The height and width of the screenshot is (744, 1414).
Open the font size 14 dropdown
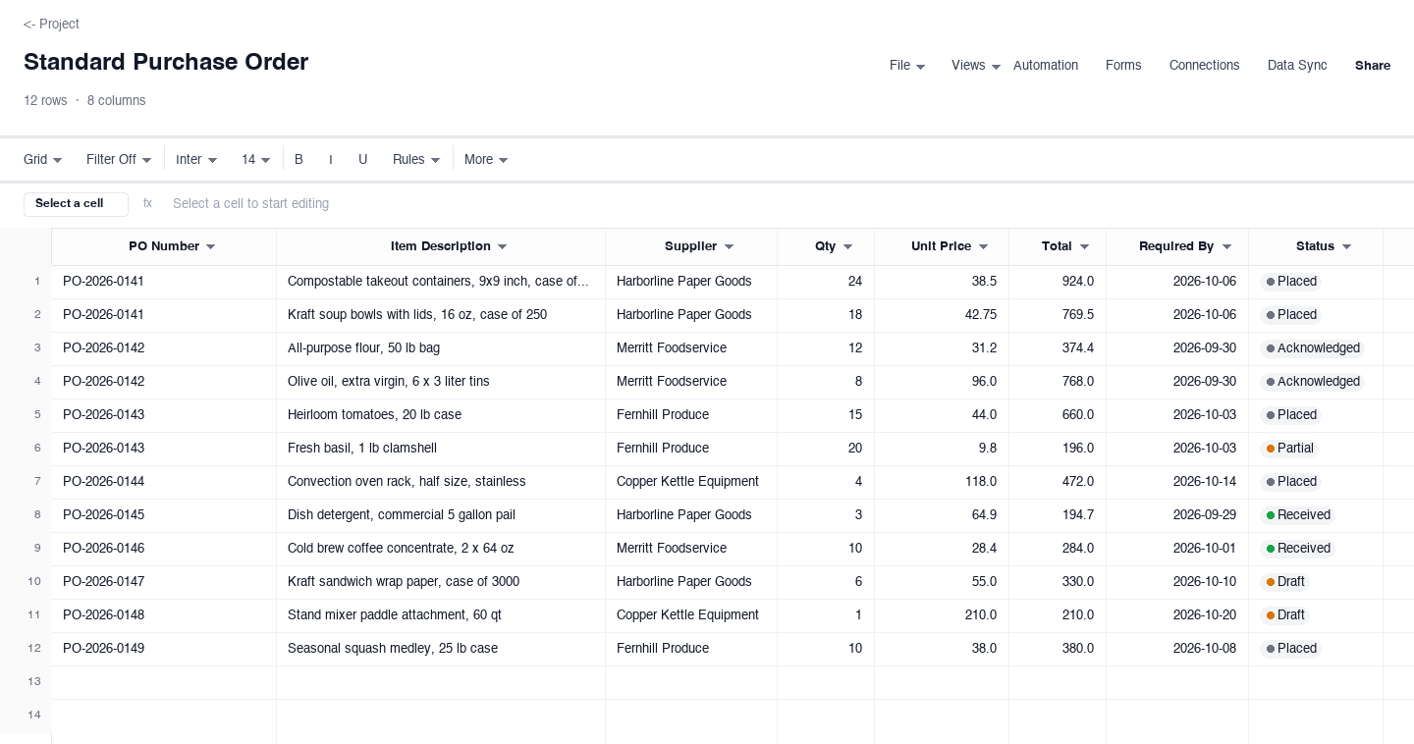coord(256,160)
